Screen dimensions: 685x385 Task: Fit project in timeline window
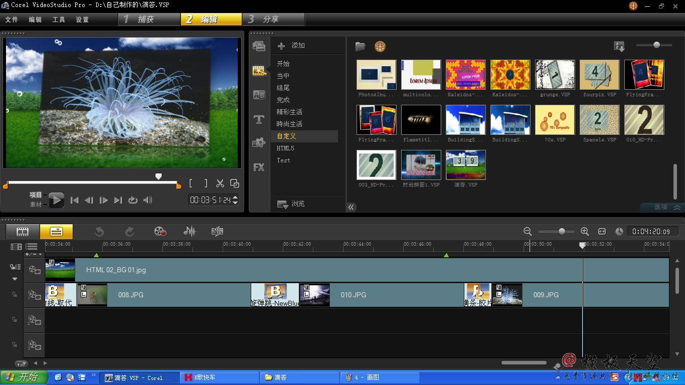(602, 231)
